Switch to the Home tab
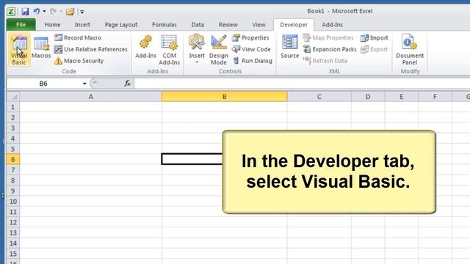 pyautogui.click(x=52, y=24)
